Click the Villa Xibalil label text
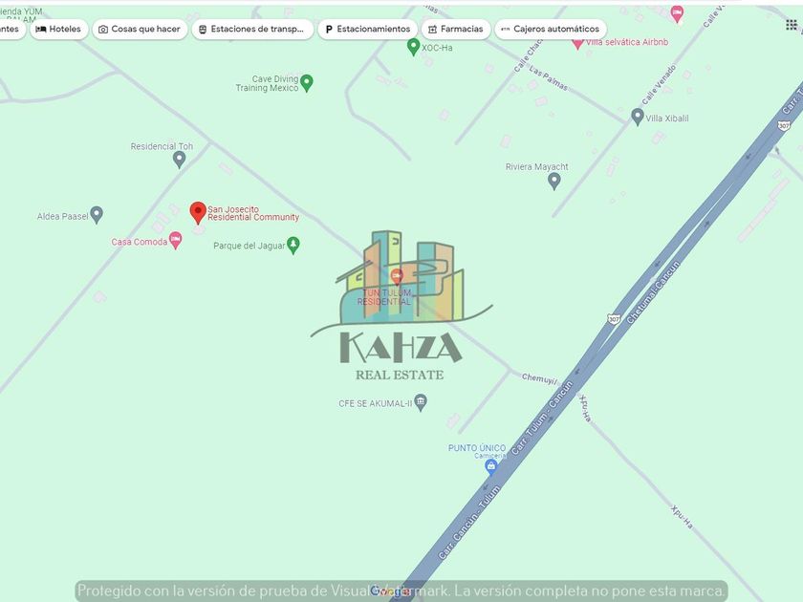The width and height of the screenshot is (803, 602). (667, 118)
